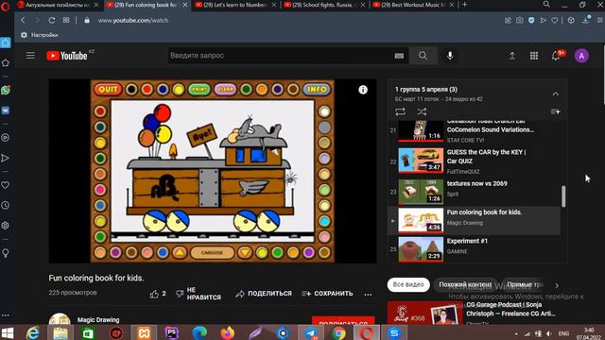The height and width of the screenshot is (340, 605).
Task: Click the QUIT button in the video
Action: click(x=108, y=90)
